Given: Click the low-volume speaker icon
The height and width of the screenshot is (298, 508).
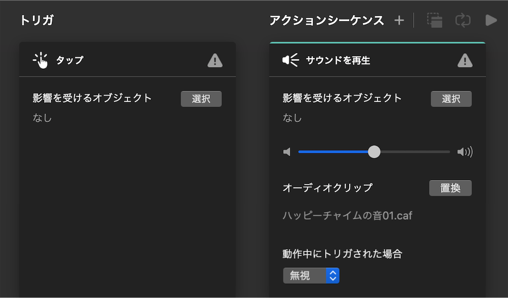Looking at the screenshot, I should point(287,152).
